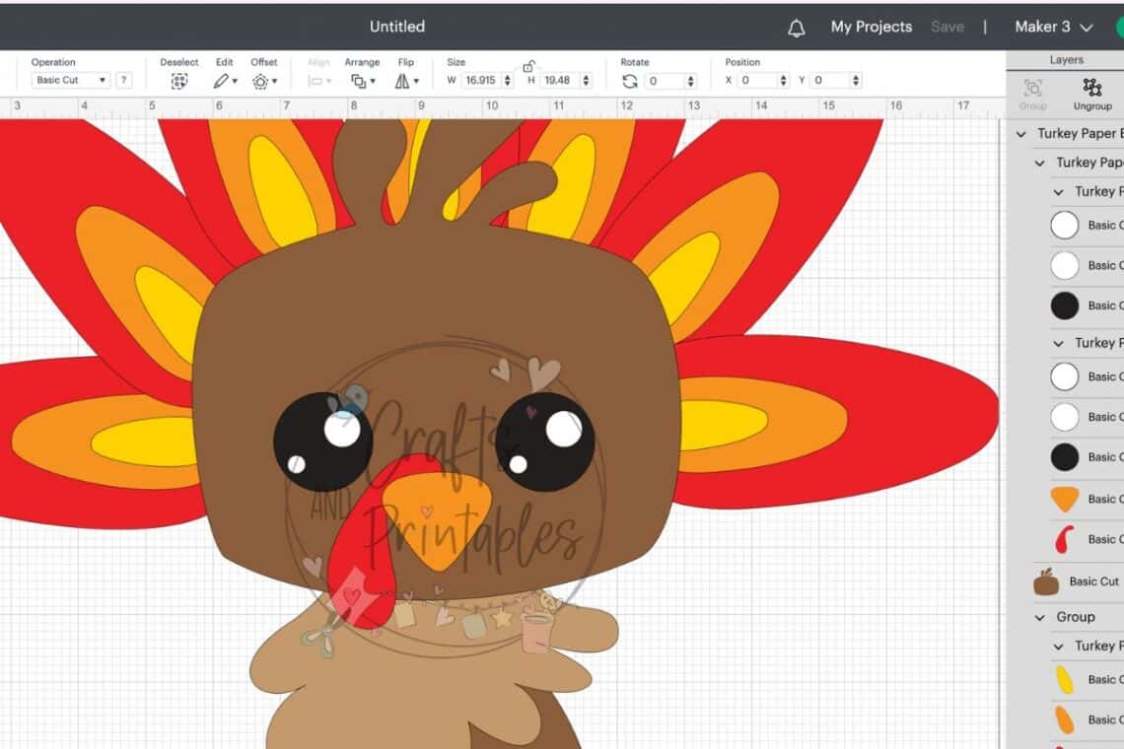Click the Basic Cut label beside brown body layer

pyautogui.click(x=1093, y=581)
